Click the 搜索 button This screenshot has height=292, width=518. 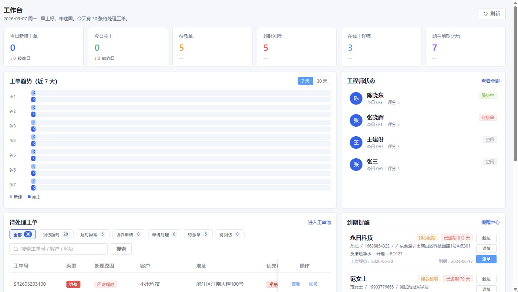[x=121, y=249]
